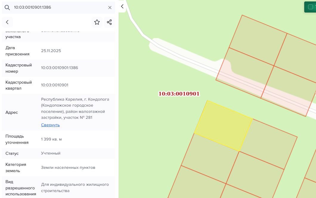Click the green checkbox button at top right
The width and height of the screenshot is (316, 198).
(310, 7)
